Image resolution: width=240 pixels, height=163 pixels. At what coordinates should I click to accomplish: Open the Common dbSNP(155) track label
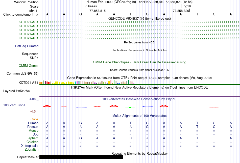pos(22,73)
